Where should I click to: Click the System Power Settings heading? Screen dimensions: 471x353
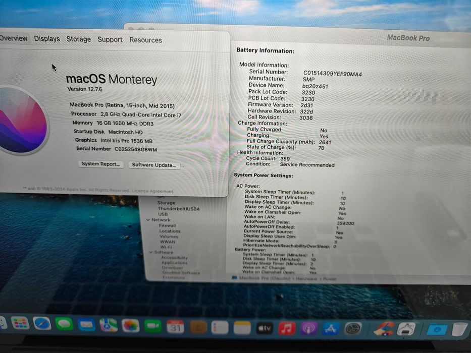[x=264, y=175]
